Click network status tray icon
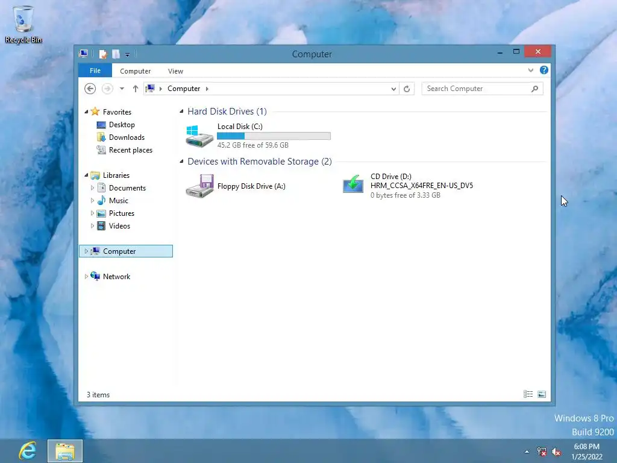Viewport: 617px width, 463px height. (542, 452)
